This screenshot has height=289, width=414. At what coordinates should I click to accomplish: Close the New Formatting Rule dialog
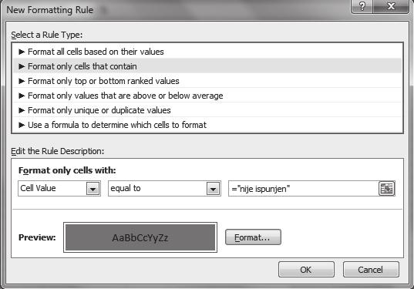click(x=391, y=6)
